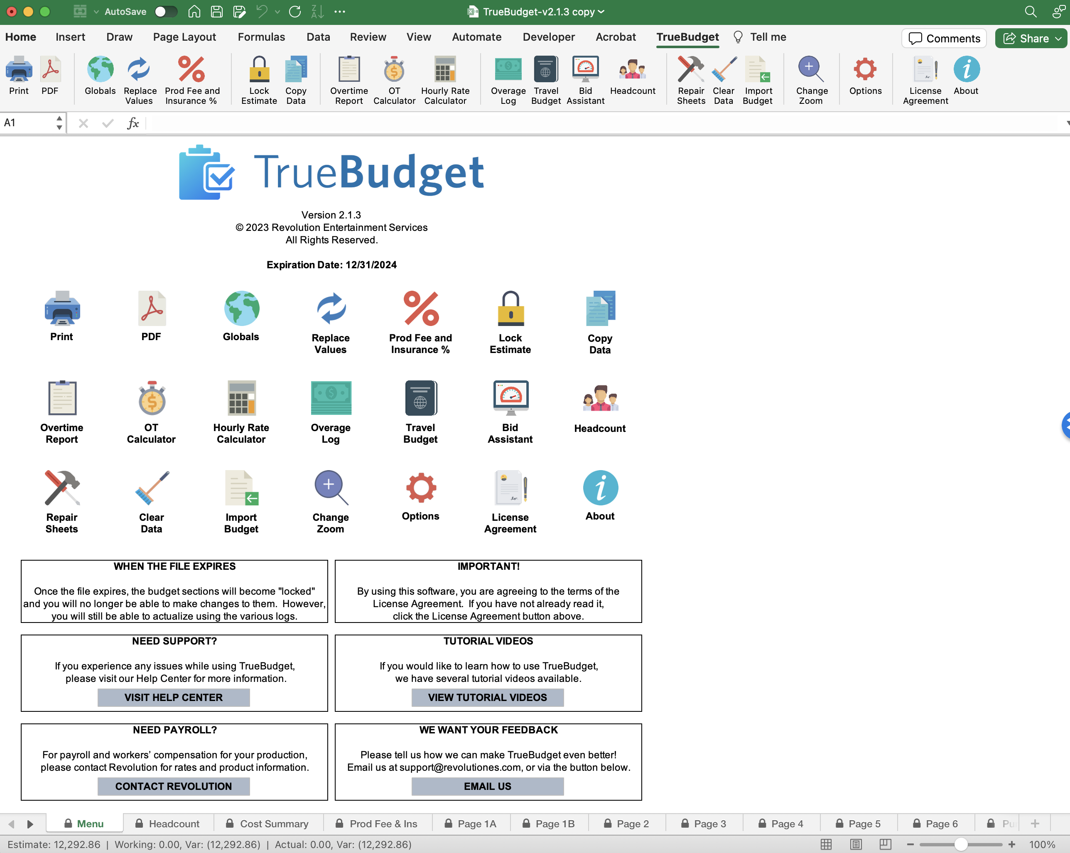Click the large Bid Assistant sheet icon
This screenshot has height=853, width=1070.
coord(510,398)
